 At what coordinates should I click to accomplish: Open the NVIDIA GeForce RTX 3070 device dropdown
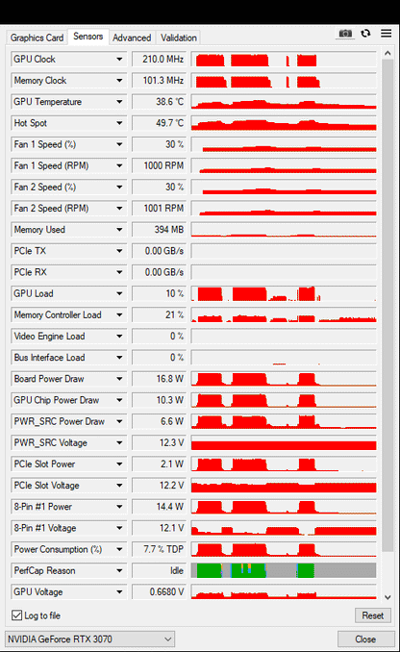(89, 639)
